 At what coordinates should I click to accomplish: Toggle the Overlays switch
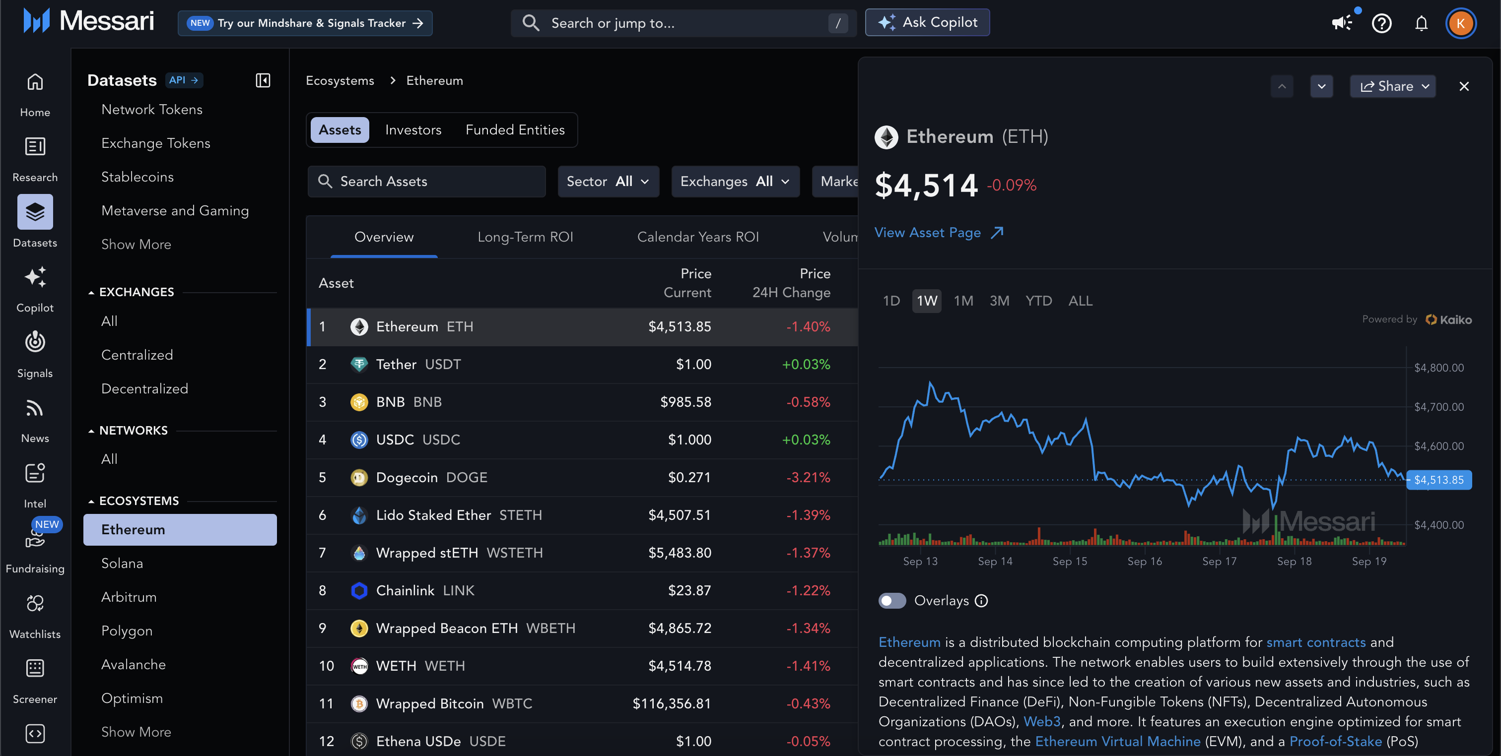[x=891, y=601]
